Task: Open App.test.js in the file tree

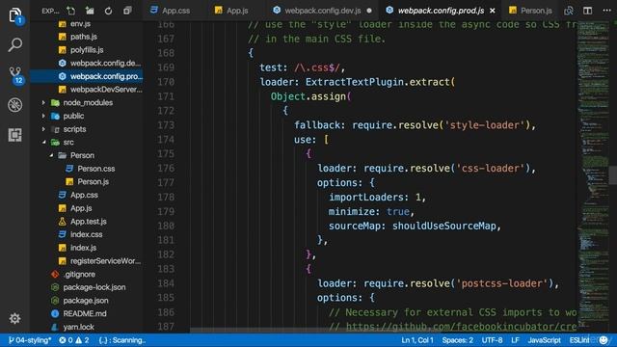Action: click(88, 222)
